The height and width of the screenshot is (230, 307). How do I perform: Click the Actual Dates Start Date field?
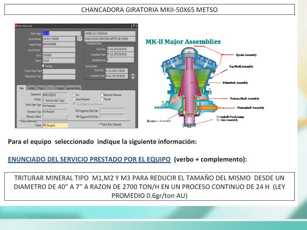[117, 71]
